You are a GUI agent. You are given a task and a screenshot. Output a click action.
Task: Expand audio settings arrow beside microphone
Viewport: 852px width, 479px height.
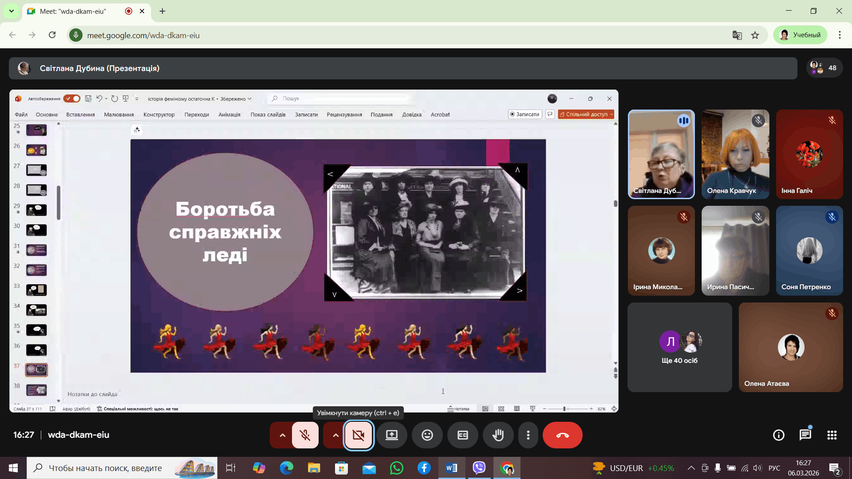click(x=282, y=435)
